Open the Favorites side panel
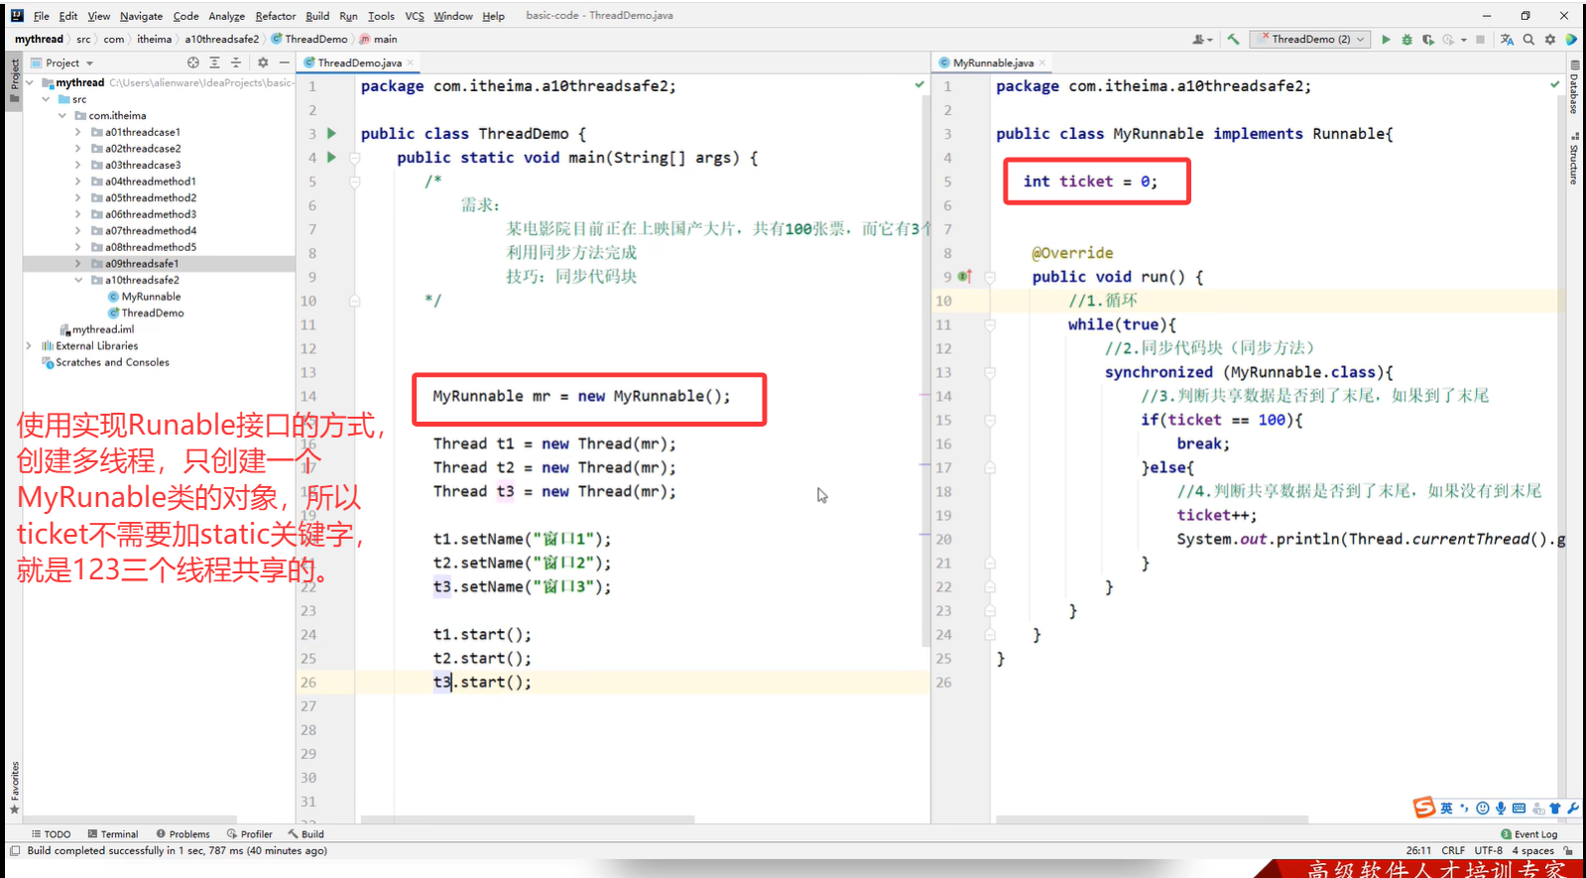 point(14,788)
